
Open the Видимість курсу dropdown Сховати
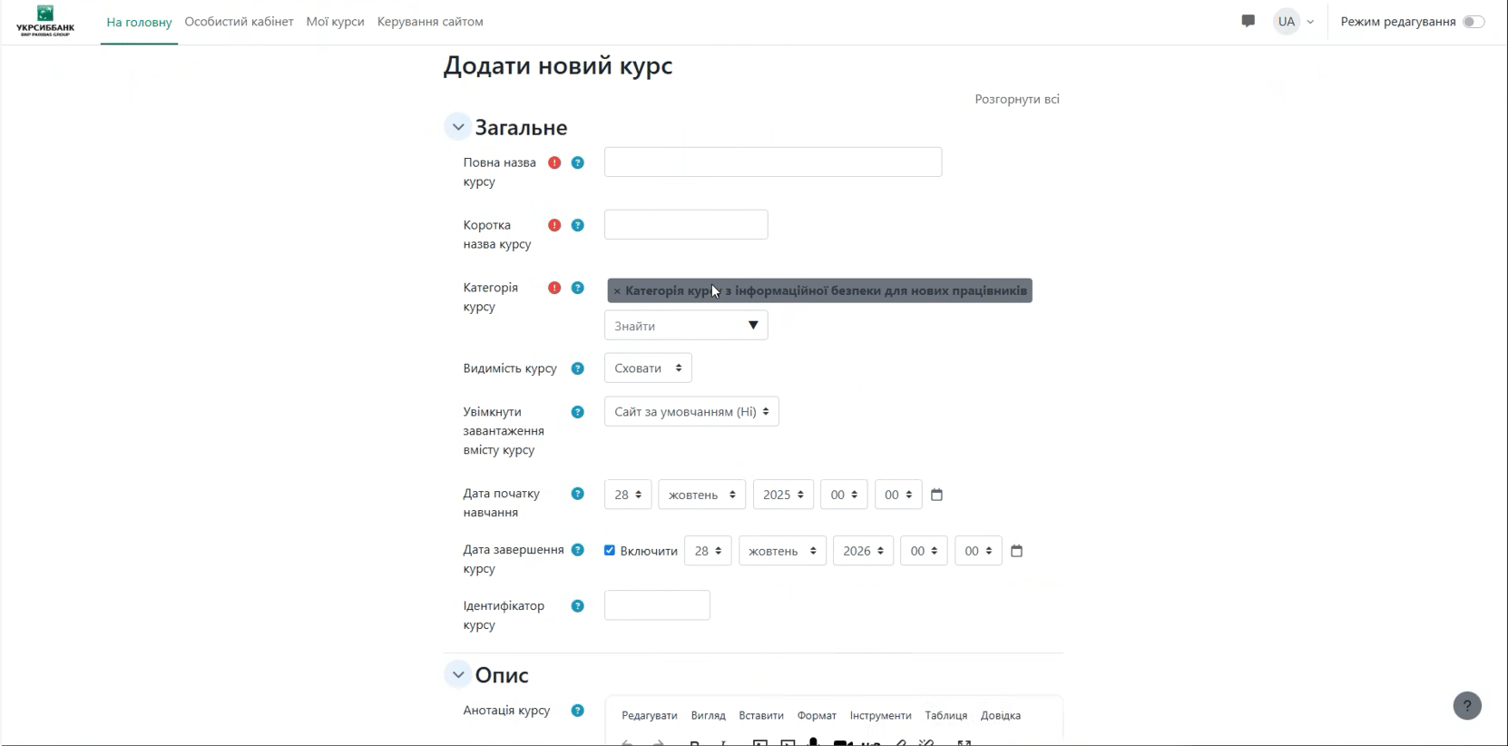[648, 368]
